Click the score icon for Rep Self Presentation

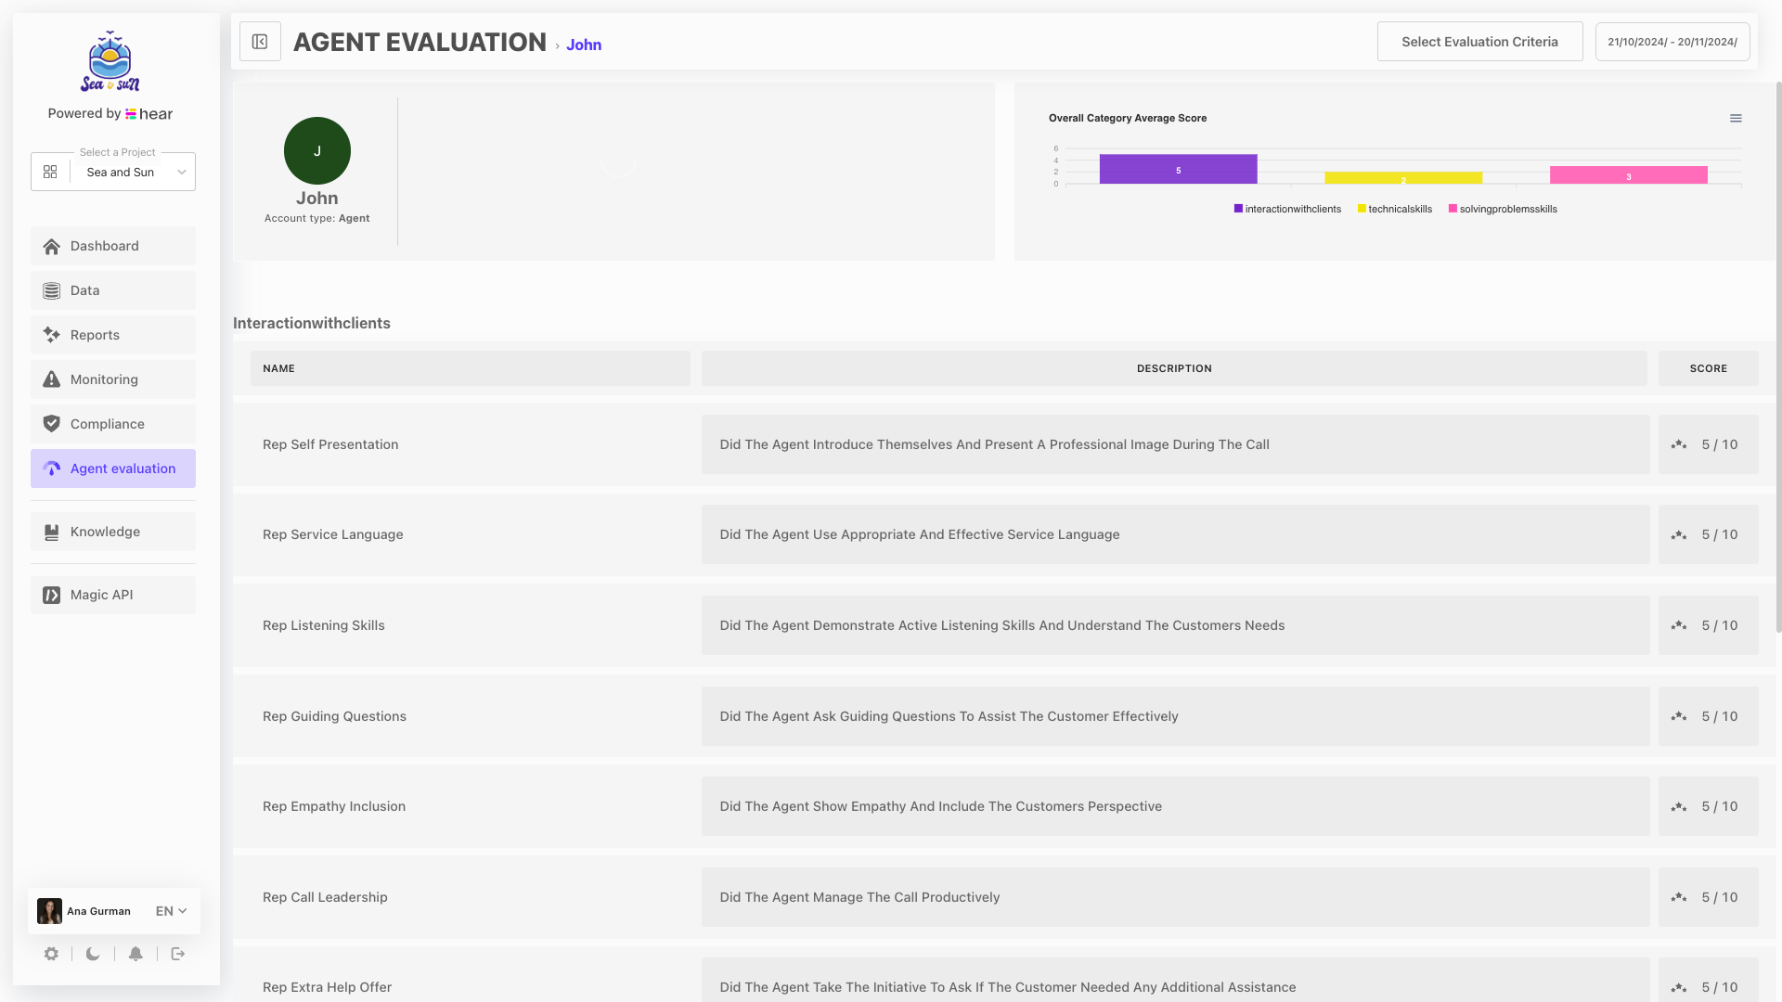1679,445
